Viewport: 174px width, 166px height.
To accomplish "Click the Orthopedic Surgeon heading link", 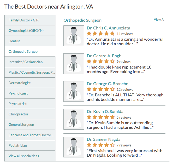I will click(x=82, y=20).
